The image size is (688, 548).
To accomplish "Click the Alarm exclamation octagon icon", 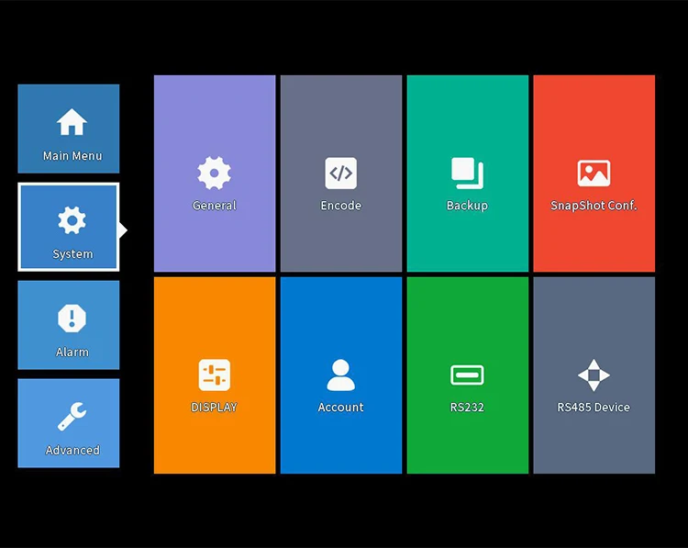I will coord(72,319).
